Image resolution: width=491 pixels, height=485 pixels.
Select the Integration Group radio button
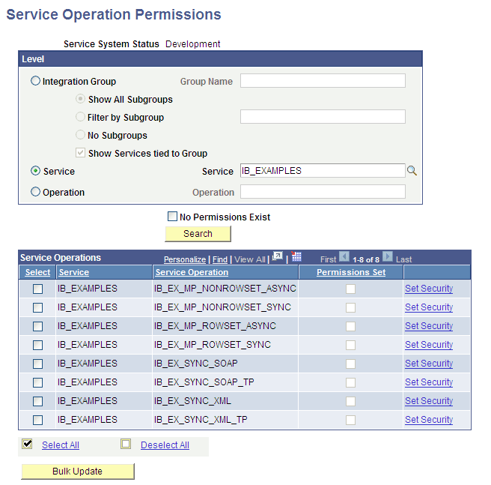35,81
